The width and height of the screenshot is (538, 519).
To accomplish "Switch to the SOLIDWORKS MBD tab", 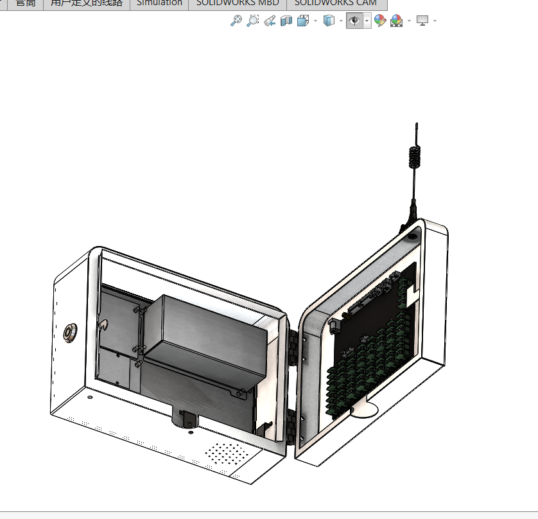I will click(x=238, y=3).
